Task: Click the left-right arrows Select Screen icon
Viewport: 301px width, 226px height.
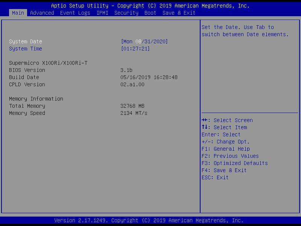Action: (x=205, y=120)
